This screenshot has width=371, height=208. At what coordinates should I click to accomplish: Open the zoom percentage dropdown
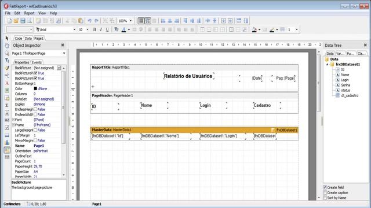pyautogui.click(x=130, y=21)
